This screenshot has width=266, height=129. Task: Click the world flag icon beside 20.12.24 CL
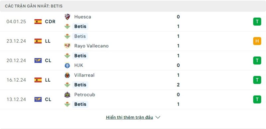point(38,60)
